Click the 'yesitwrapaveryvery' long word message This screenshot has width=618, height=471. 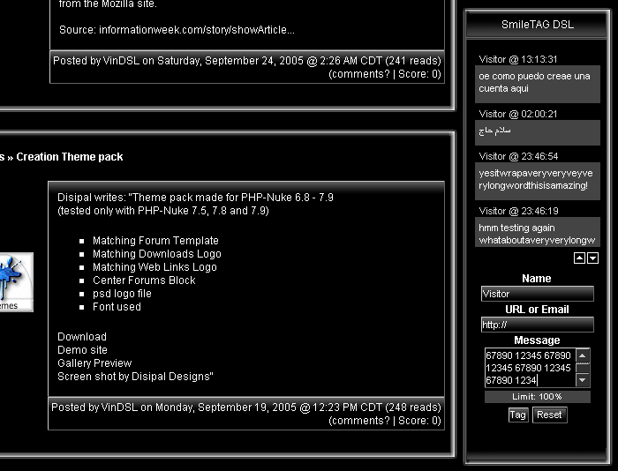pyautogui.click(x=536, y=179)
